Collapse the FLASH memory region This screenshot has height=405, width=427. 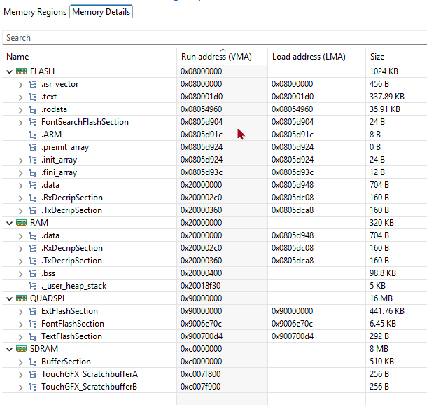pos(9,71)
